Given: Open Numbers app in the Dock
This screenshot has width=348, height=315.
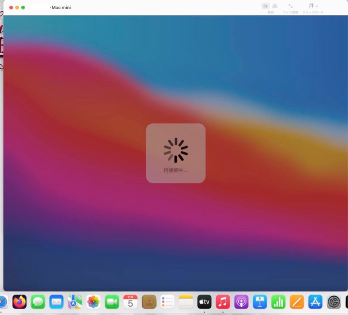Looking at the screenshot, I should [x=278, y=302].
